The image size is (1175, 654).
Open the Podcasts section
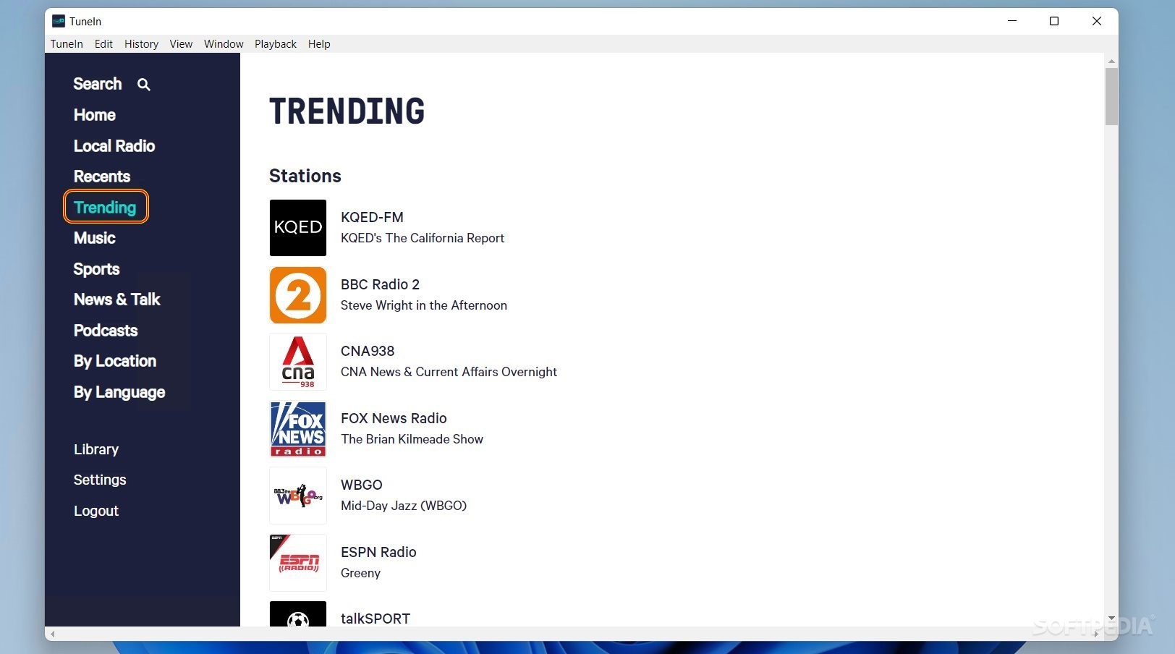[x=106, y=331]
